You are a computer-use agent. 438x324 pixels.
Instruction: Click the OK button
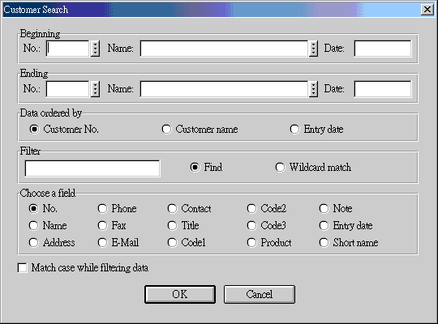click(180, 294)
